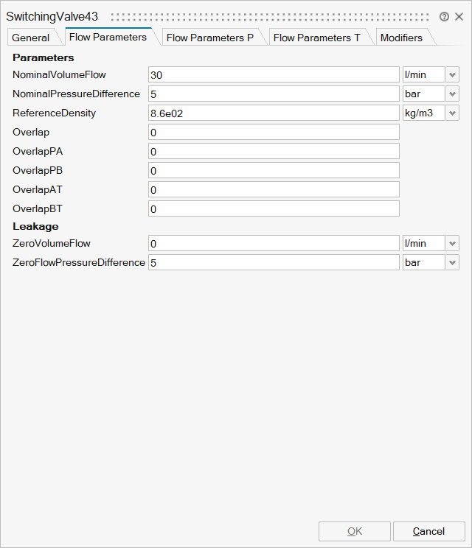The image size is (472, 548).
Task: Select the OverlapPA input field
Action: pyautogui.click(x=274, y=151)
